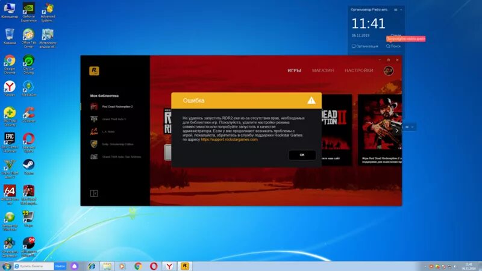The height and width of the screenshot is (271, 482).
Task: Click the carousel next arrow on news card
Action: click(397, 131)
